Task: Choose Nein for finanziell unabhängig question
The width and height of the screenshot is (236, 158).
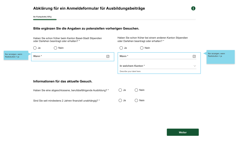Action: (136, 100)
